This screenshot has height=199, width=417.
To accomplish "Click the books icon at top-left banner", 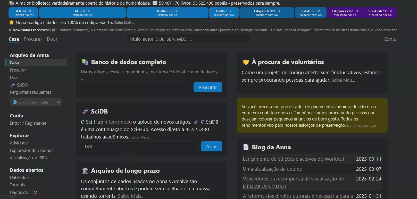I will point(11,3).
